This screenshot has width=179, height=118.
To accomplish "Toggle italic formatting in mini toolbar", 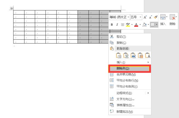I will [117, 24].
